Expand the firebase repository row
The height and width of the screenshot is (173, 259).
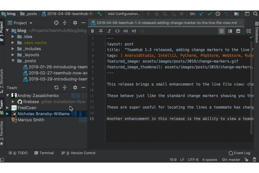pyautogui.click(x=13, y=102)
